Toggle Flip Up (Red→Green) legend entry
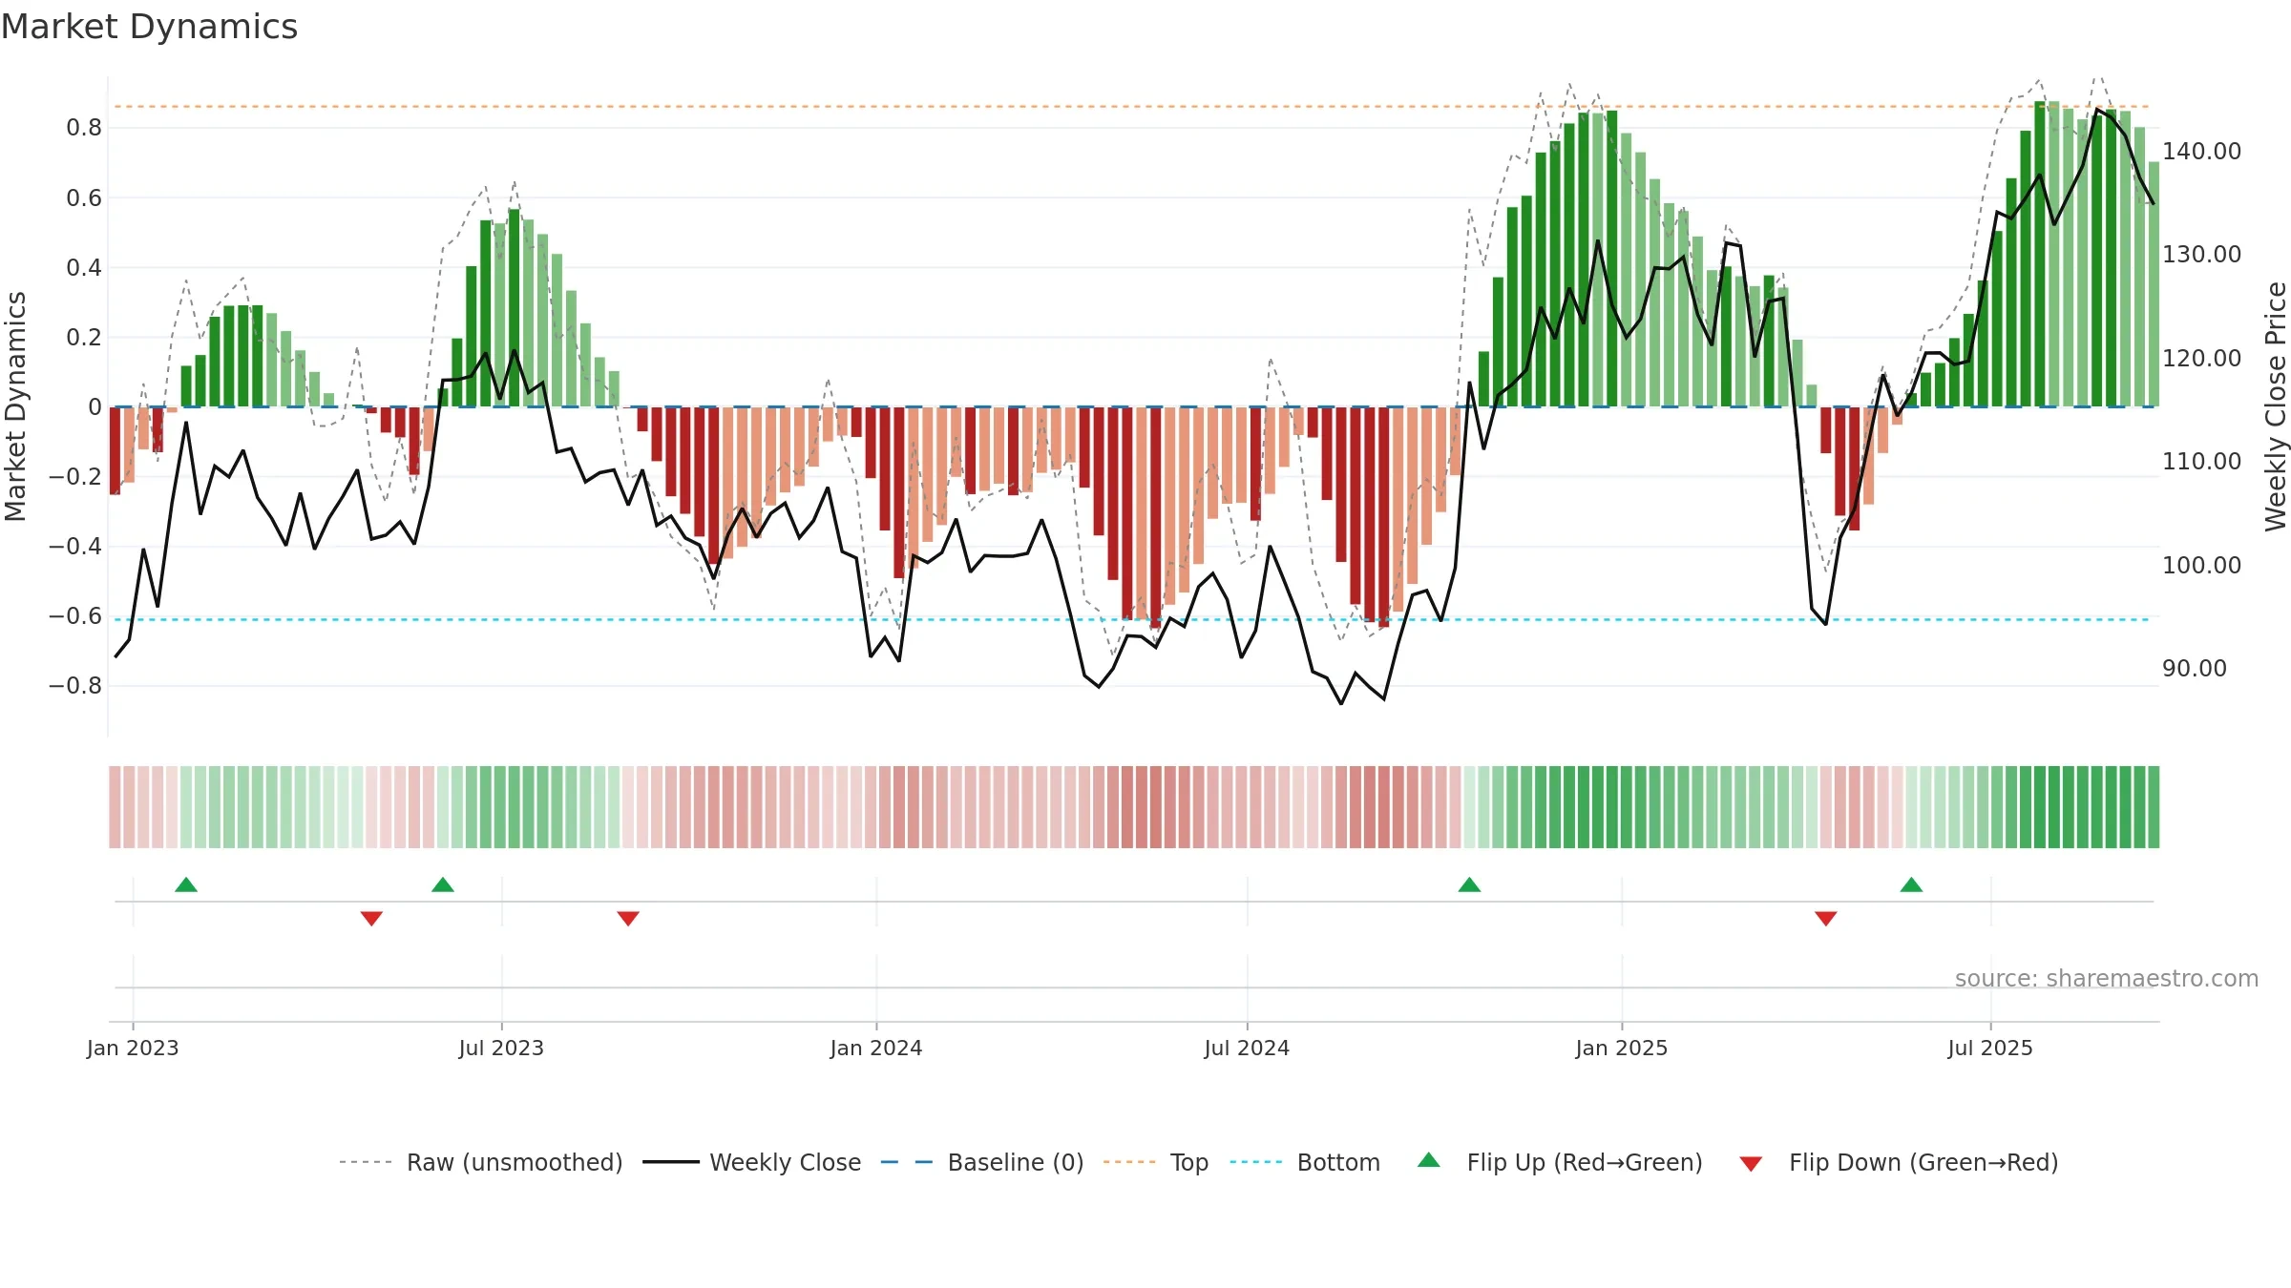Image resolution: width=2291 pixels, height=1288 pixels. click(x=1560, y=1162)
